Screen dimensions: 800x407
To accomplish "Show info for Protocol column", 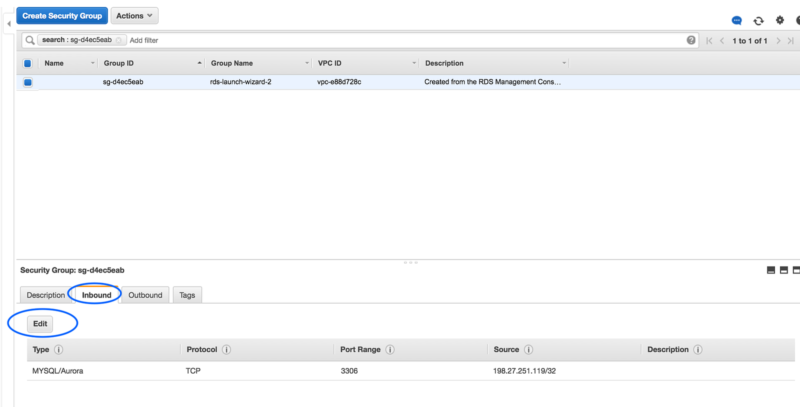I will point(226,349).
